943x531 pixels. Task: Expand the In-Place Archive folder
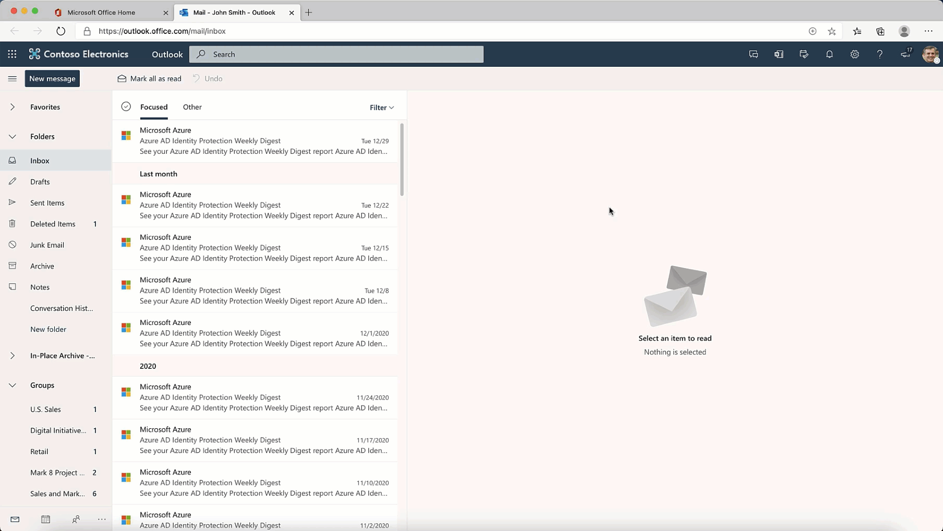[x=13, y=356]
